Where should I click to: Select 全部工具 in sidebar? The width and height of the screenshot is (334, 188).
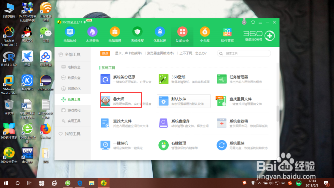[x=72, y=55]
